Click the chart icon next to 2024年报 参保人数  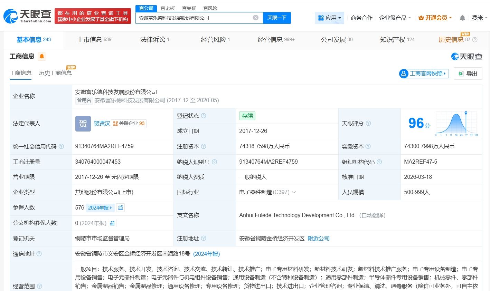tap(120, 207)
